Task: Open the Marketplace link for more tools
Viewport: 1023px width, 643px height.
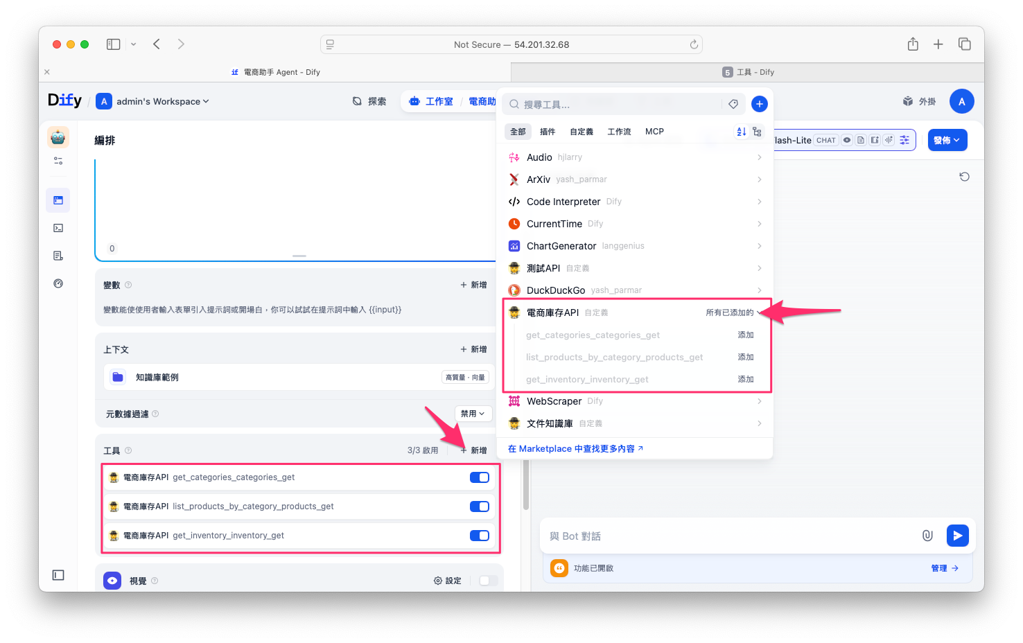Action: [x=575, y=449]
